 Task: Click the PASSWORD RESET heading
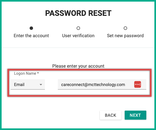click(x=78, y=13)
